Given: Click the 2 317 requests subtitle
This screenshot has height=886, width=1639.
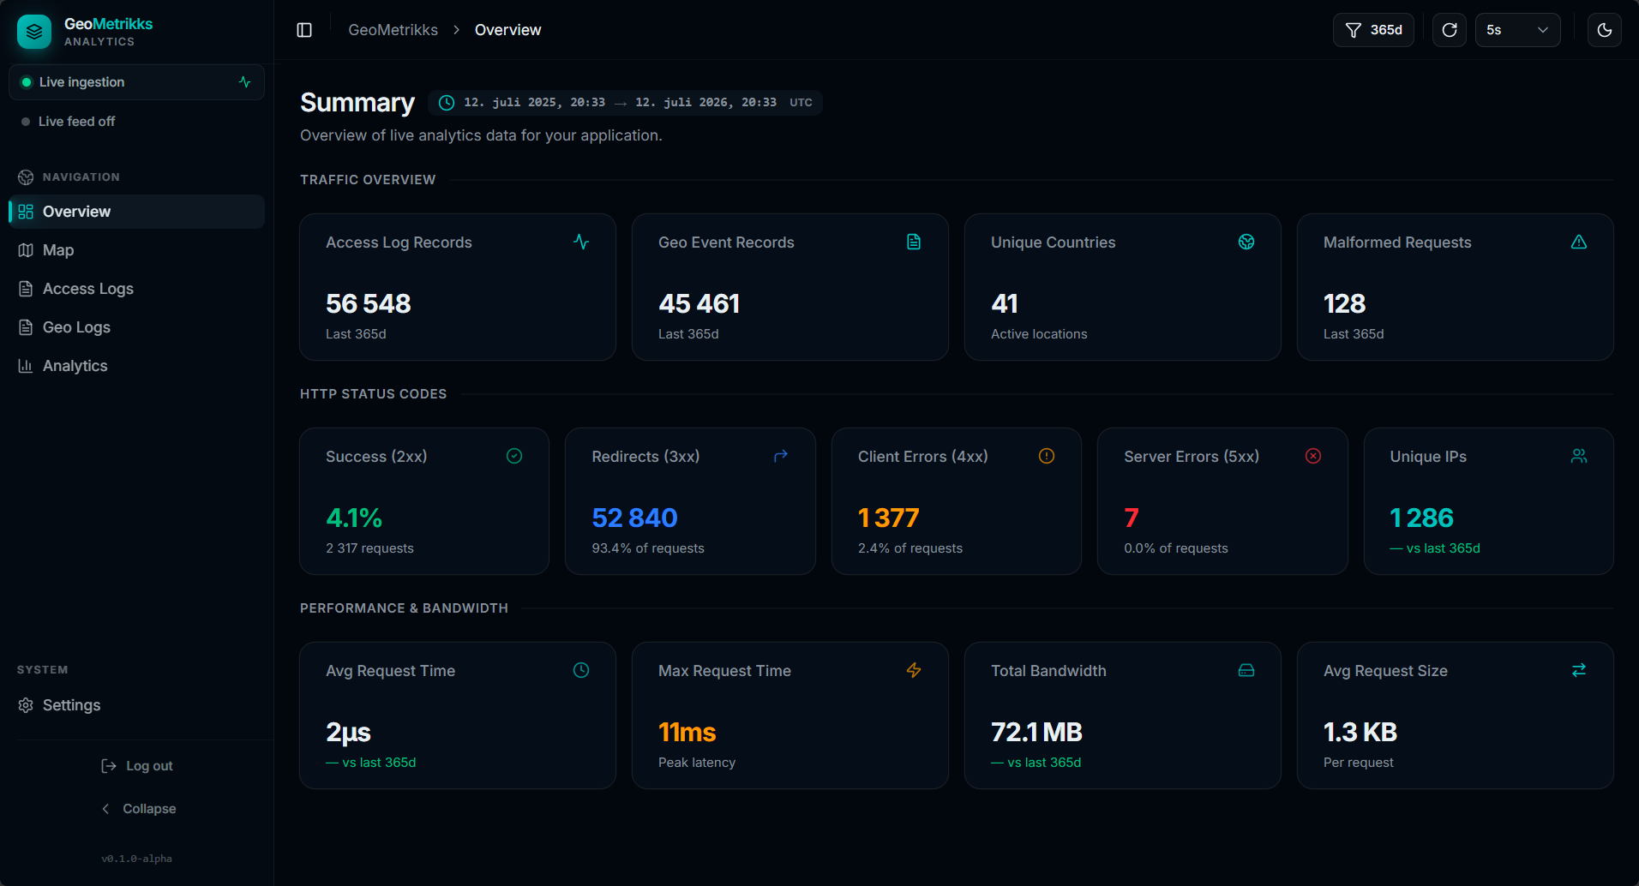Looking at the screenshot, I should (x=369, y=548).
